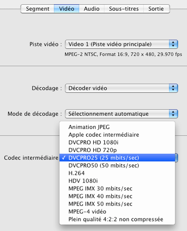Pick HDV 1080i in the list
The width and height of the screenshot is (187, 231).
[x=117, y=181]
